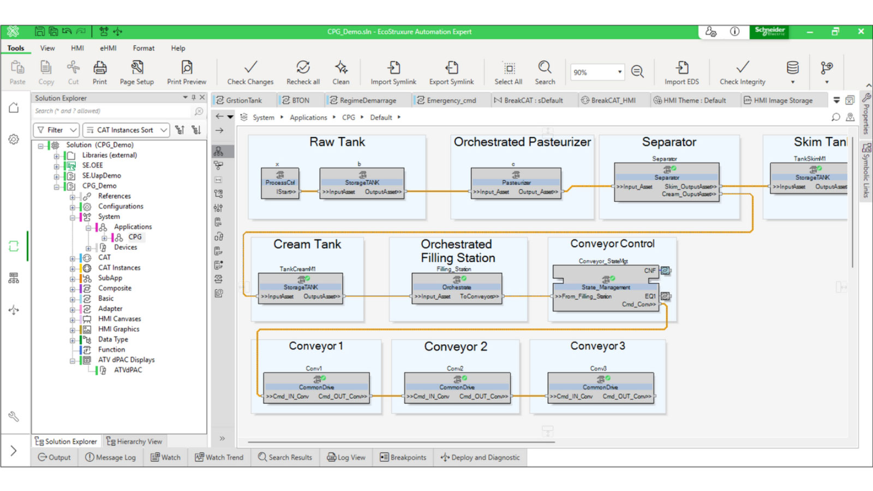Open the Tools ribbon tab
This screenshot has height=491, width=873.
(x=16, y=48)
